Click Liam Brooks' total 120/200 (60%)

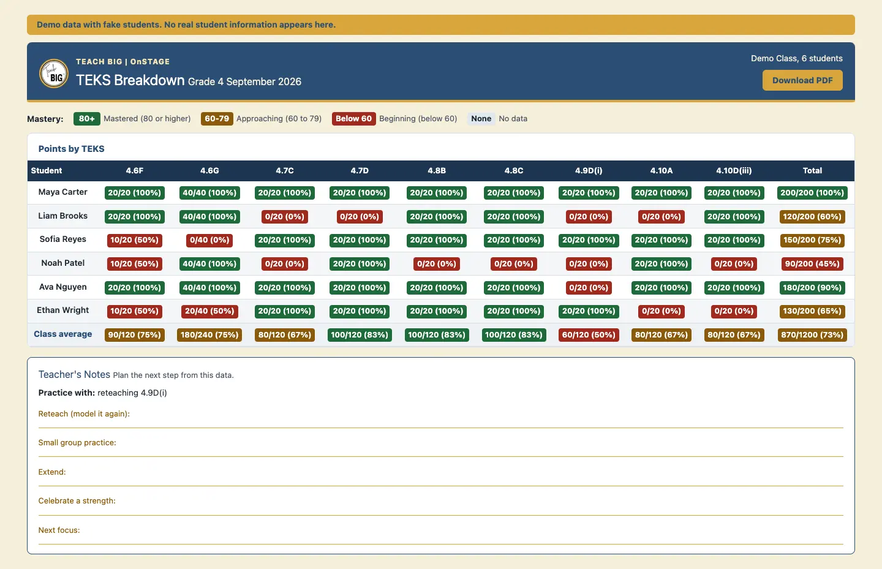812,217
